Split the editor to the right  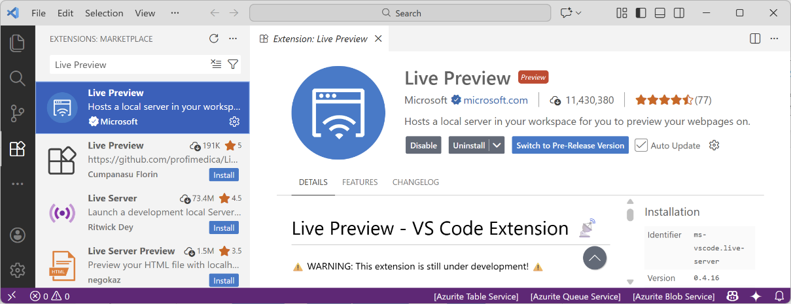(755, 39)
